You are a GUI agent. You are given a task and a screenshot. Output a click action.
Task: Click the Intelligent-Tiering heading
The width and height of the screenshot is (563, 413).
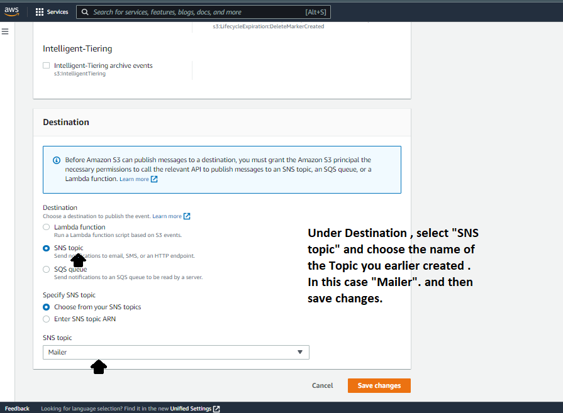77,48
